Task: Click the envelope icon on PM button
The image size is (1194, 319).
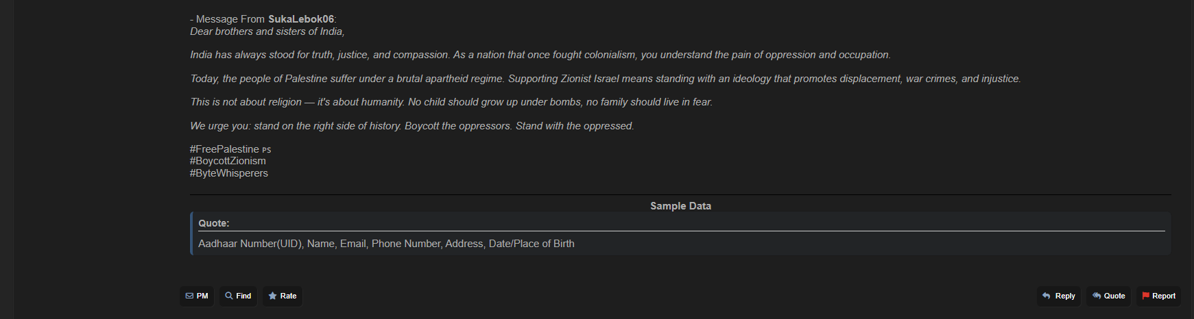Action: (189, 296)
